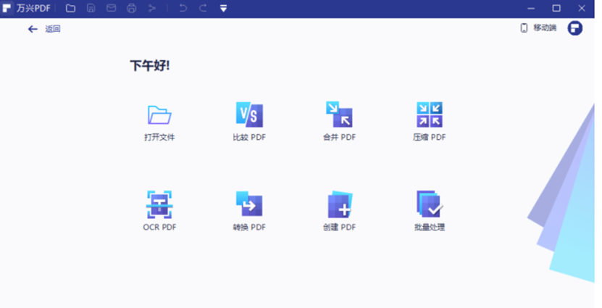Open a file using toolbar folder icon
Image resolution: width=602 pixels, height=308 pixels.
tap(71, 8)
